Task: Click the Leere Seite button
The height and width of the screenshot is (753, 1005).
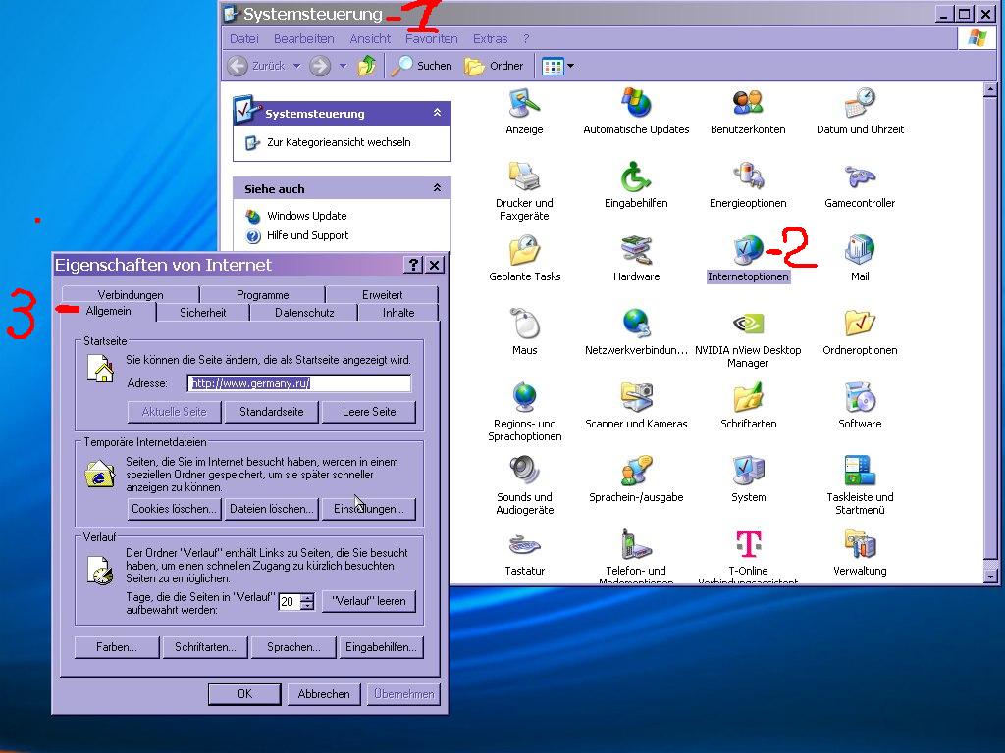Action: coord(369,412)
